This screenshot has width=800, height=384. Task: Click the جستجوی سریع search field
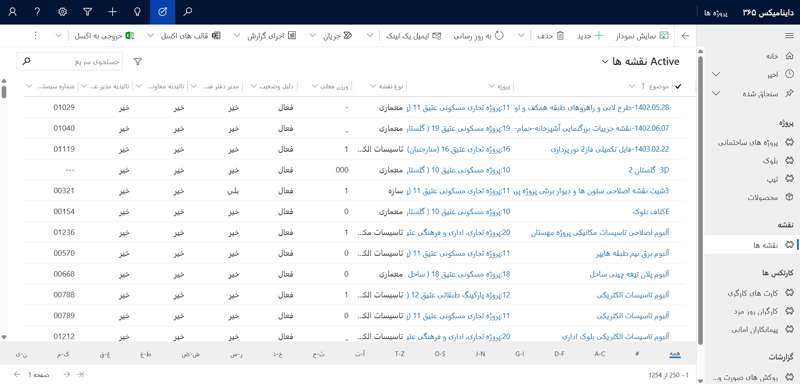click(x=75, y=62)
